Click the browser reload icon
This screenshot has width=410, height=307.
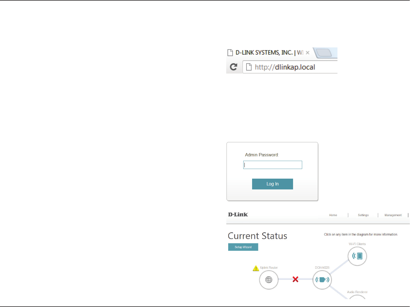tap(234, 67)
